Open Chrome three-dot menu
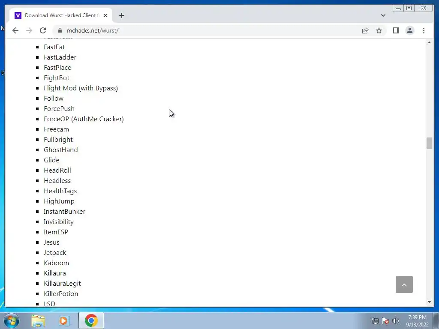 pyautogui.click(x=424, y=30)
